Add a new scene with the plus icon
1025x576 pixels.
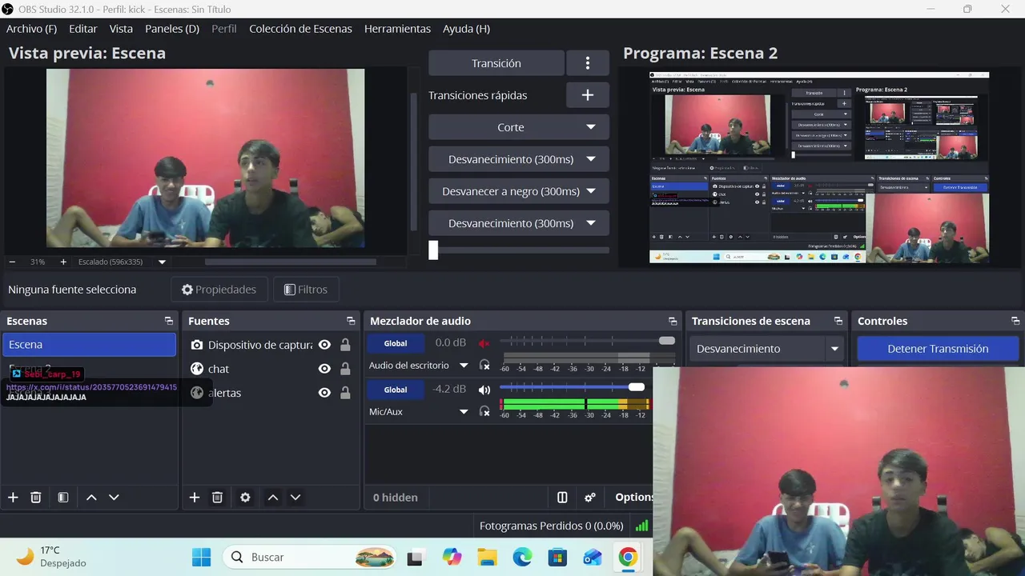click(x=13, y=498)
